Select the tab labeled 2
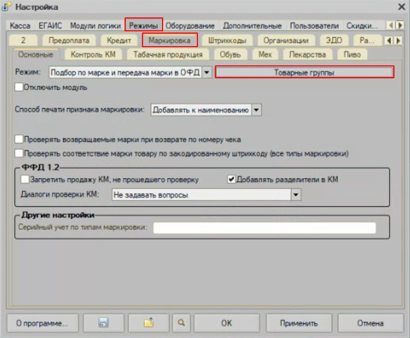 pyautogui.click(x=23, y=40)
